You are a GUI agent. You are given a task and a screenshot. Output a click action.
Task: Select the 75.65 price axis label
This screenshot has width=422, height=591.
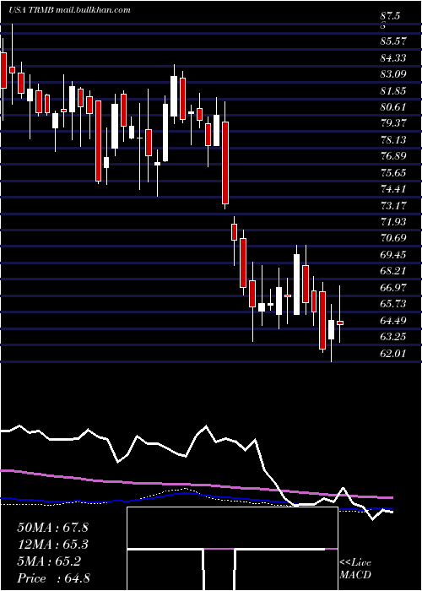tap(393, 173)
